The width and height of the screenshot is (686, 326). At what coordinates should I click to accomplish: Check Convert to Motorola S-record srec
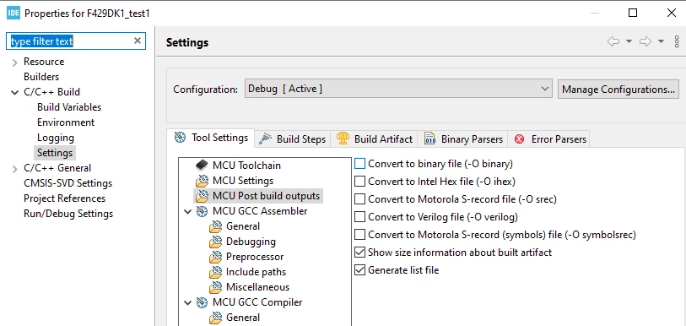(359, 199)
